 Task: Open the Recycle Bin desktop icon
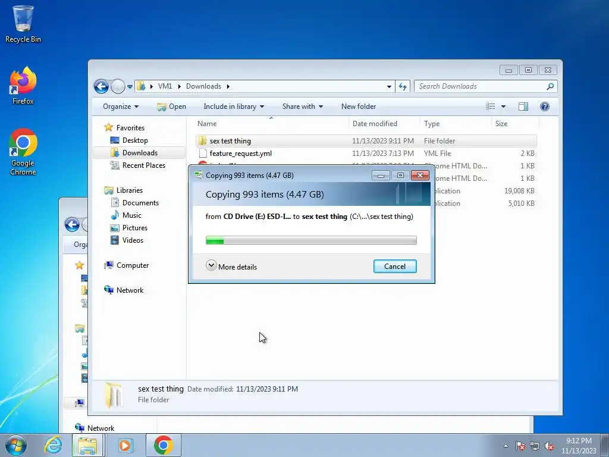coord(23,24)
